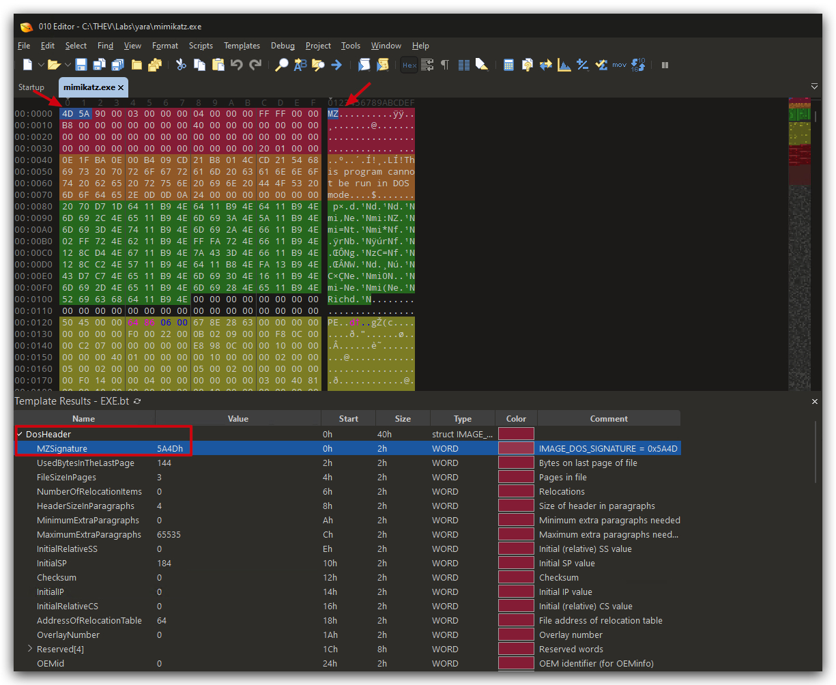
Task: Open the Tools menu
Action: pos(351,46)
